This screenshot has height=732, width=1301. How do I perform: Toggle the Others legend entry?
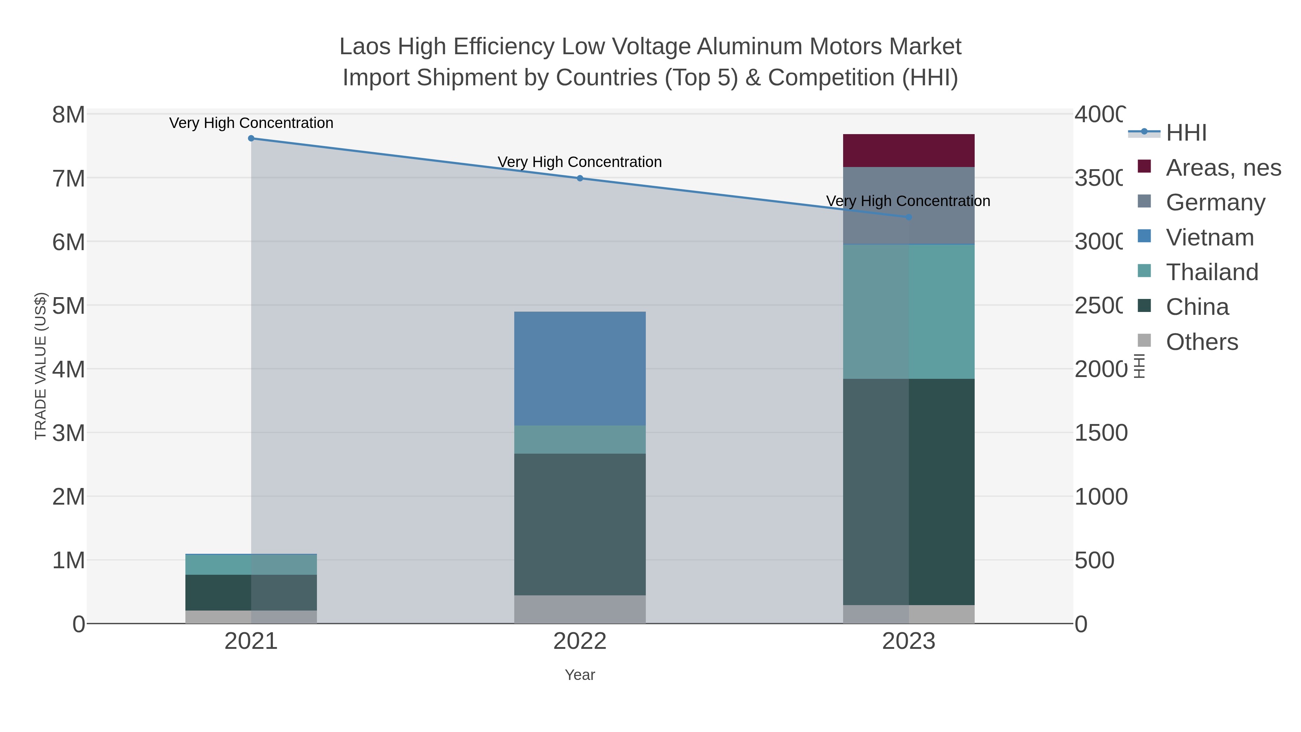pos(1188,342)
